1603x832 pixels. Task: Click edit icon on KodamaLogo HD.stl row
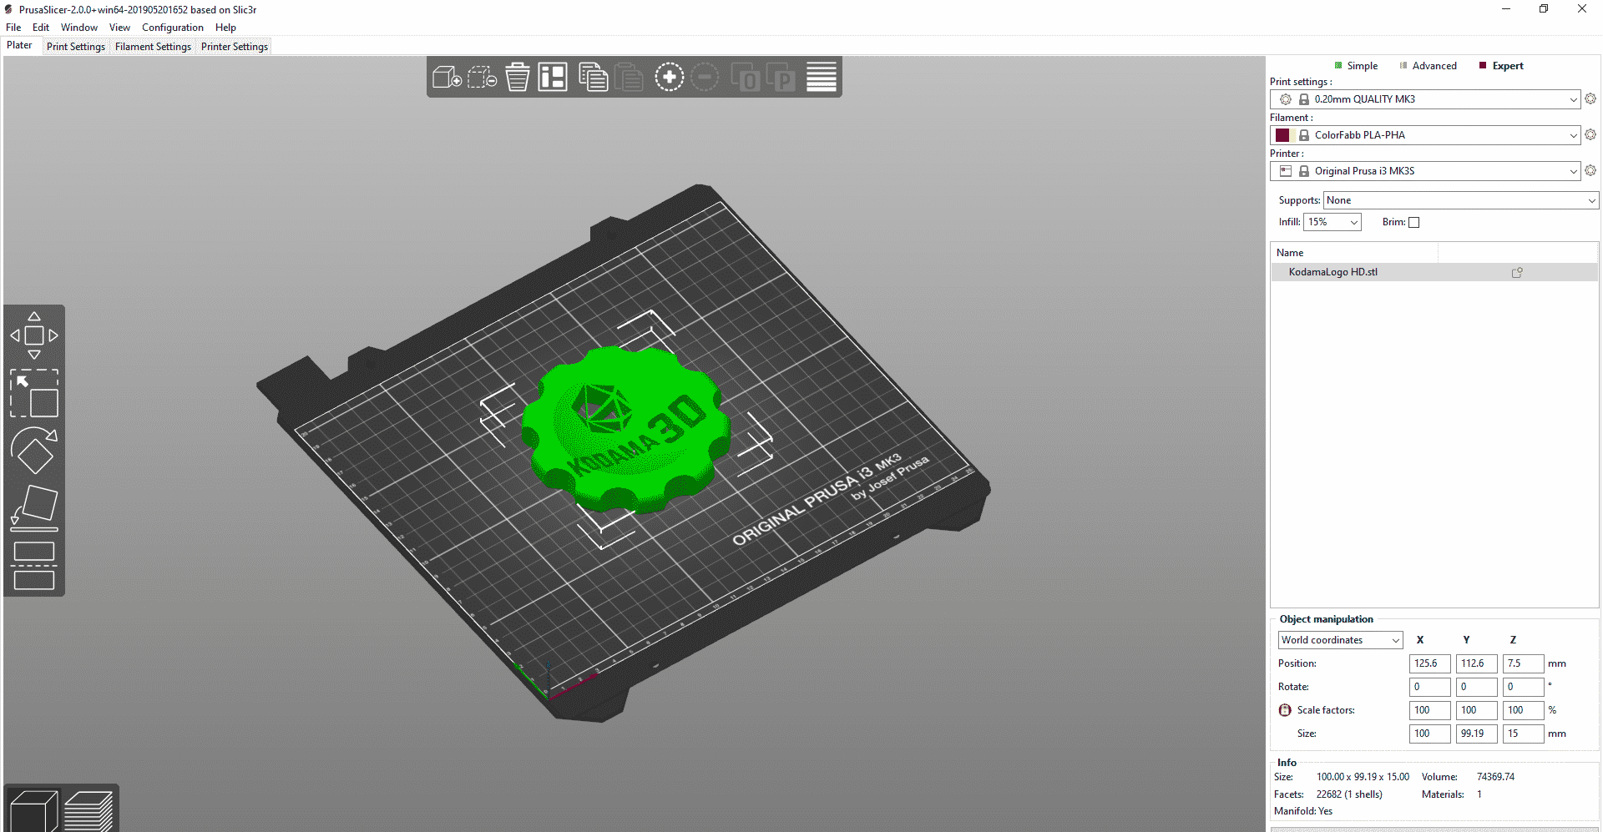click(1517, 272)
